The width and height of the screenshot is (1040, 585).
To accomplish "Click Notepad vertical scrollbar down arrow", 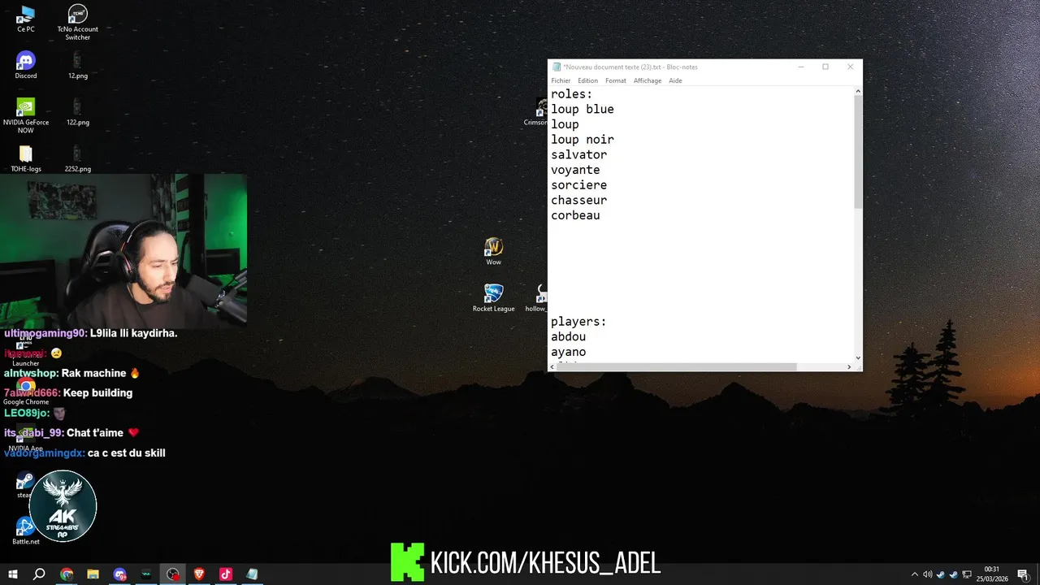I will 858,357.
